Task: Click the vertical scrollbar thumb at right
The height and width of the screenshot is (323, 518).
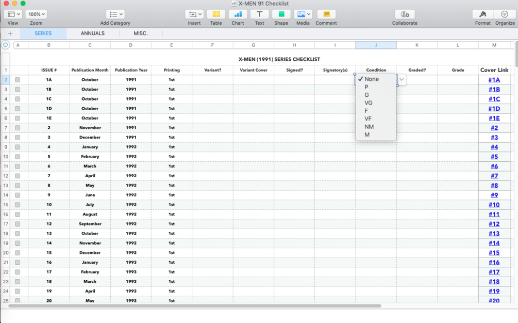Action: click(x=516, y=54)
